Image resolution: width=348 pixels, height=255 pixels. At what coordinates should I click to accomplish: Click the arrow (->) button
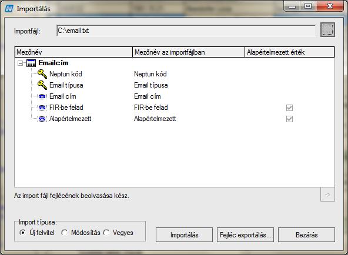point(327,194)
